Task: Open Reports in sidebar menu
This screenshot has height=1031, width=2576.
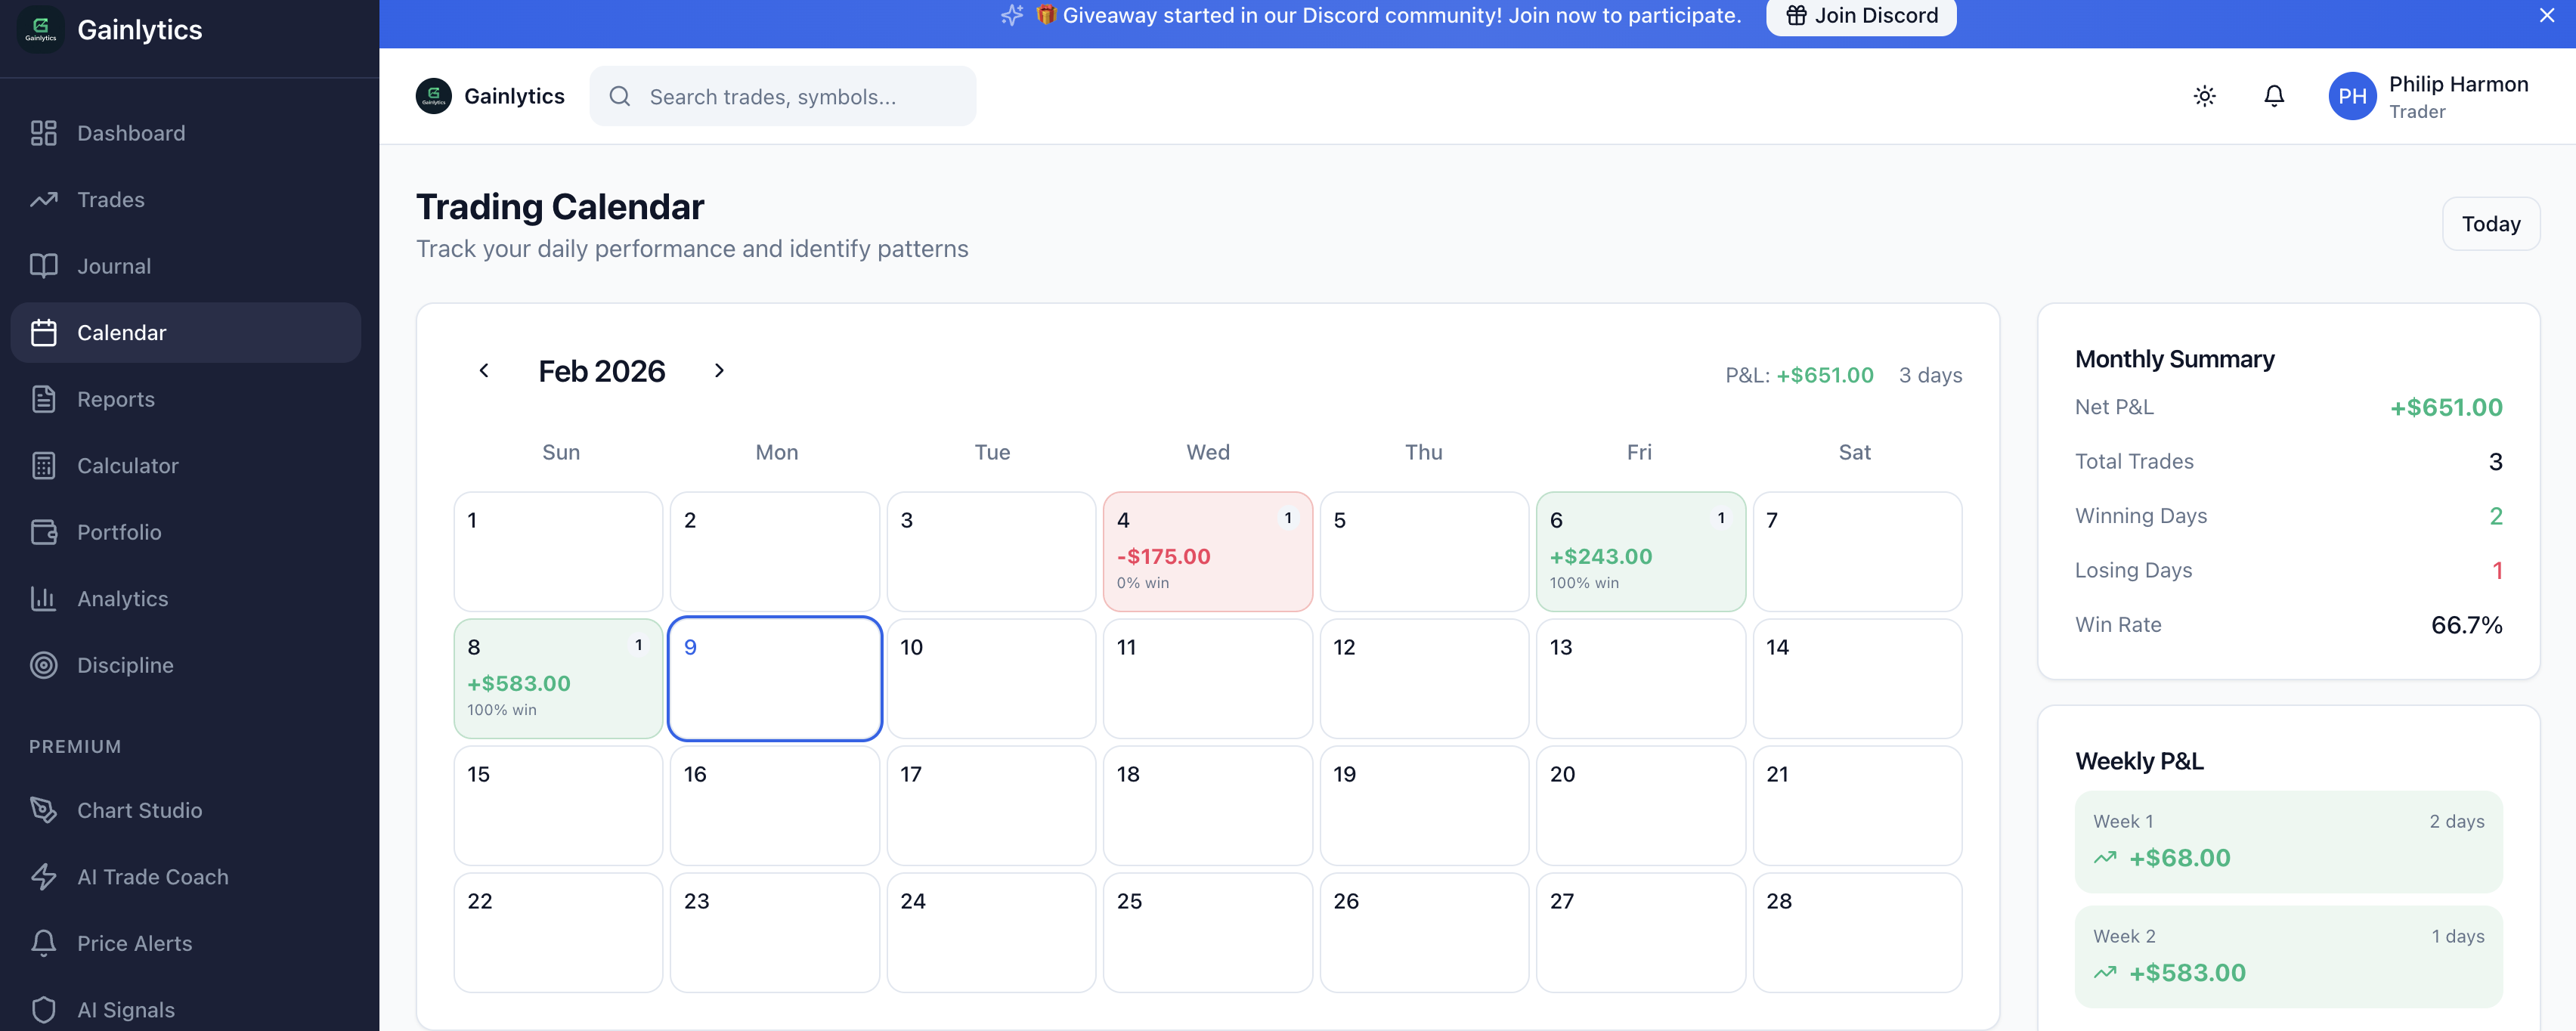Action: pos(116,399)
